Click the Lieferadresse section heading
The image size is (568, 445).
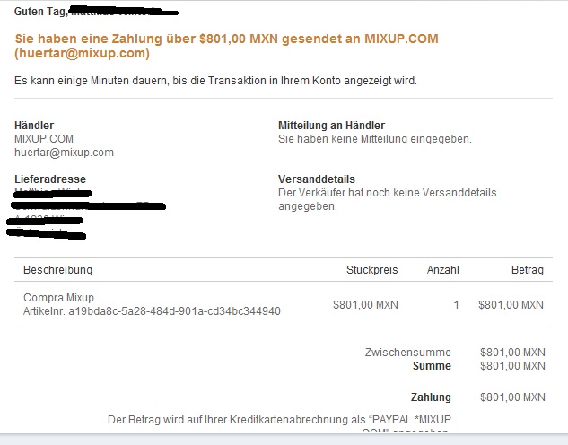click(50, 179)
